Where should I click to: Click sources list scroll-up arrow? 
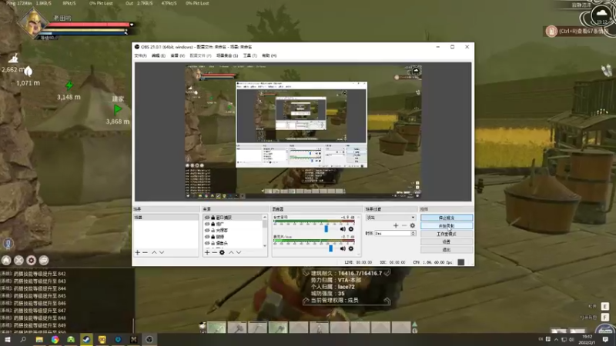(265, 217)
